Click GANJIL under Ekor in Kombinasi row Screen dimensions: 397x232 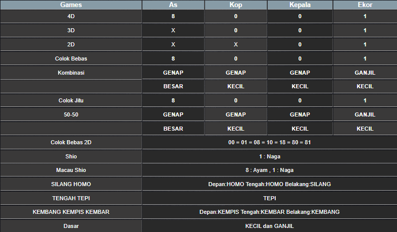(x=365, y=73)
